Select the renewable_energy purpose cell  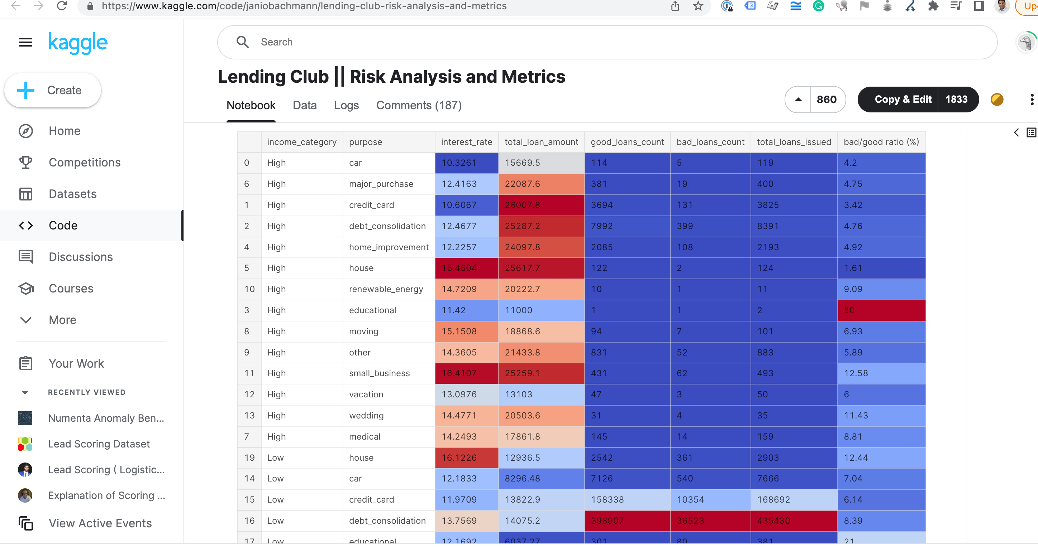[x=389, y=289]
